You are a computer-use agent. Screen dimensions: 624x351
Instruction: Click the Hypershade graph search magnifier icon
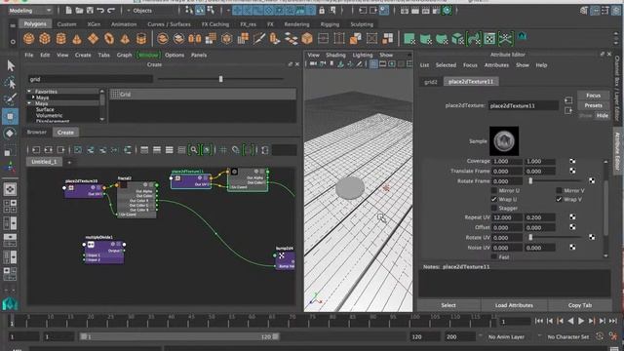[193, 150]
